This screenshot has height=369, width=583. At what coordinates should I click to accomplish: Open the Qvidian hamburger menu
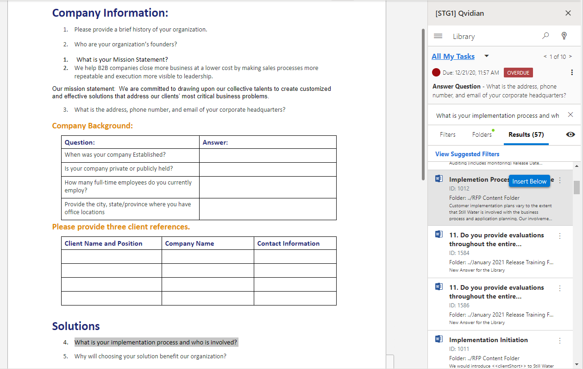[438, 36]
